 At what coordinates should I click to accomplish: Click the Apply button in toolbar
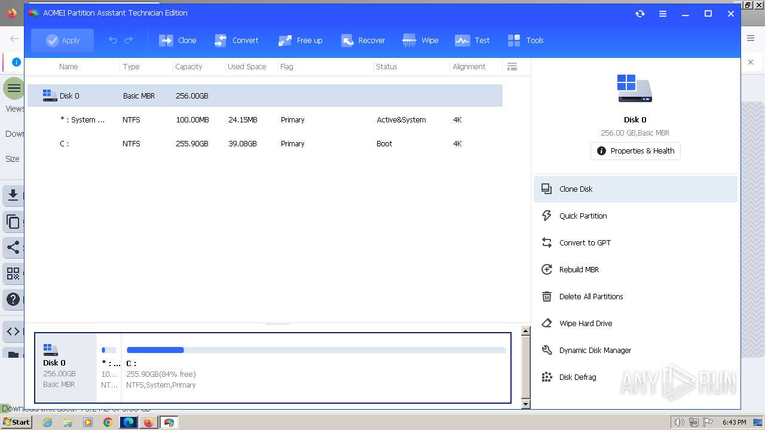[62, 40]
